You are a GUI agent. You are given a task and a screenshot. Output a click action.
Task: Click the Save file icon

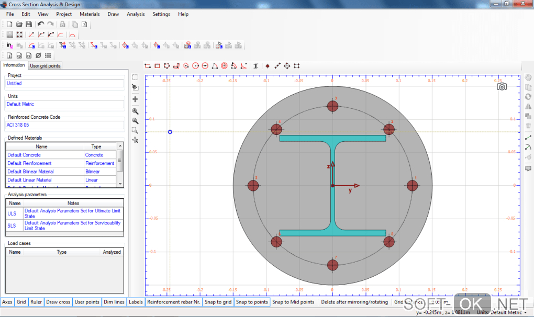(29, 24)
